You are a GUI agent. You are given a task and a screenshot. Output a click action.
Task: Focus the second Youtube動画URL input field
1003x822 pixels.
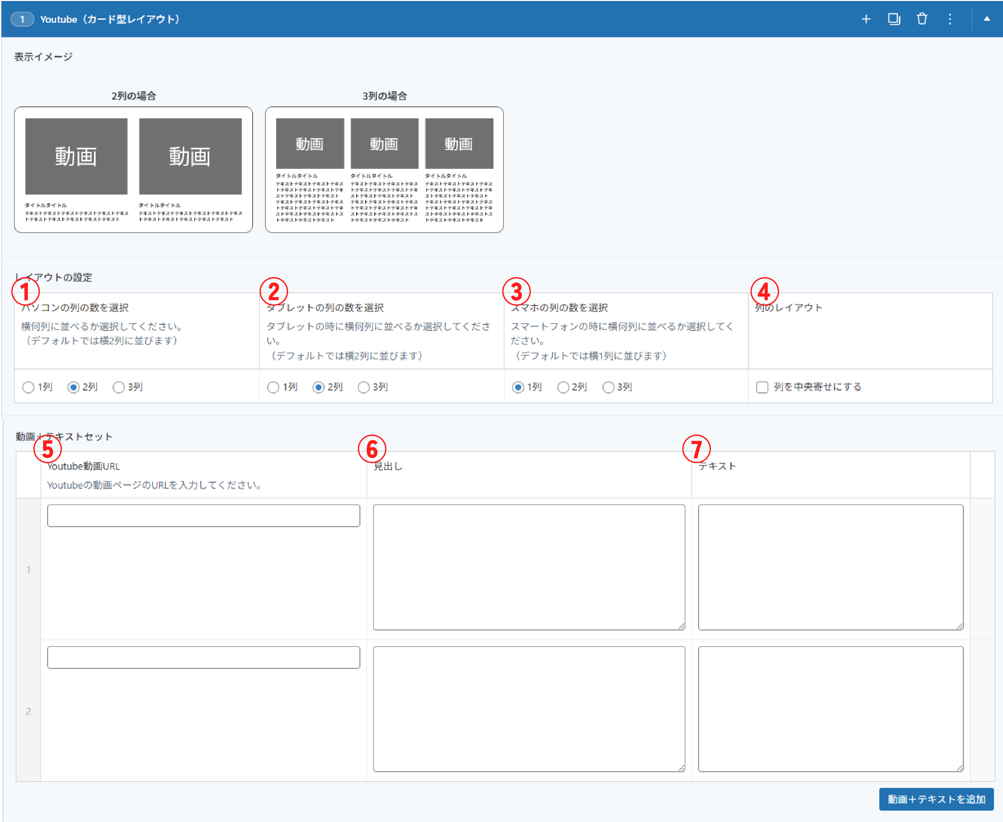[203, 657]
